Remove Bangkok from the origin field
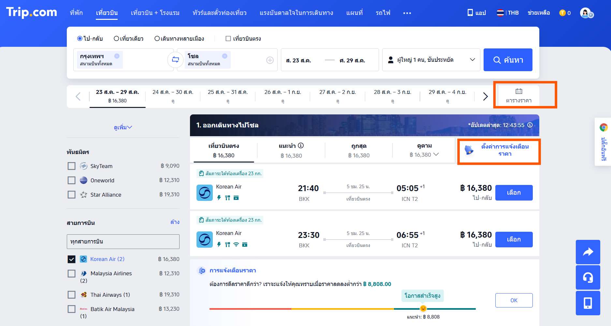Screen dimensions: 611x326 tap(117, 56)
